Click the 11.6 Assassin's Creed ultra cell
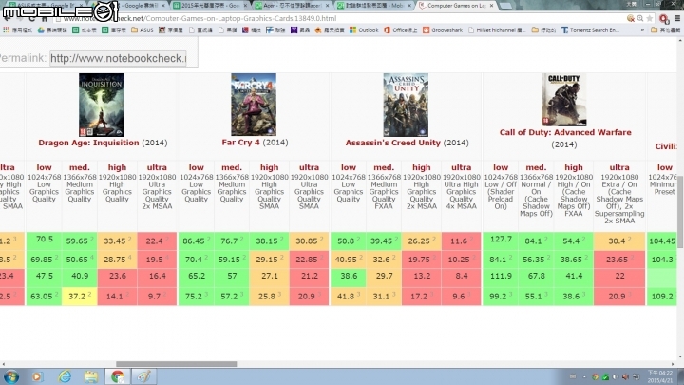Screen dimensions: 684x385 461,241
